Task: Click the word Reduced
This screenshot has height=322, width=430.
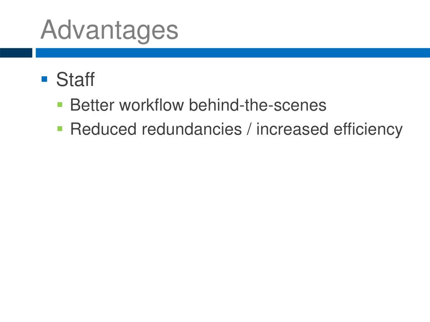Action: coord(103,129)
